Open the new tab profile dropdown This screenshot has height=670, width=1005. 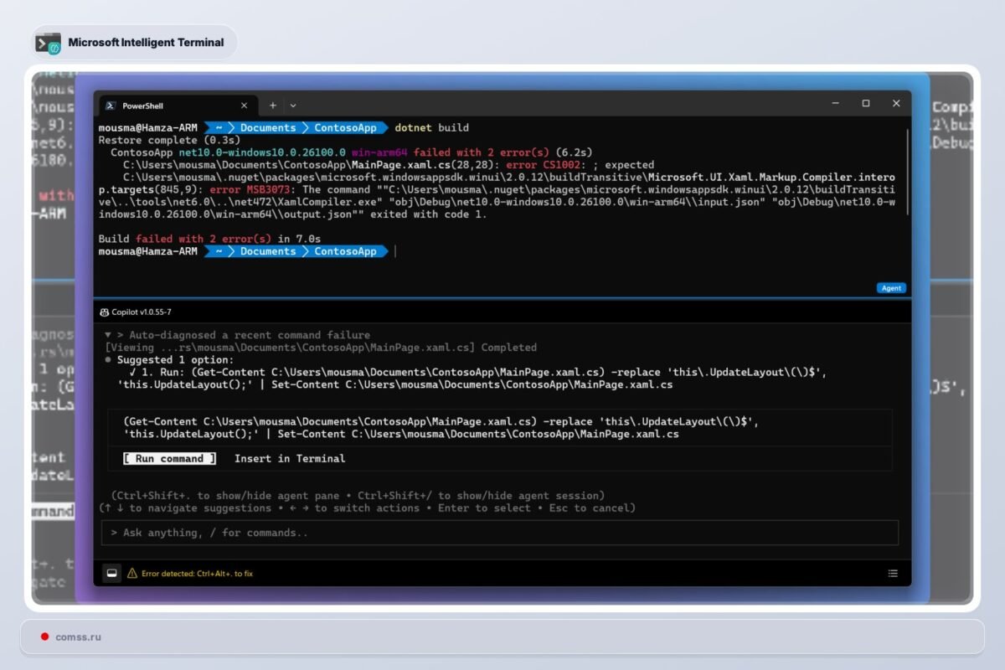pos(292,106)
